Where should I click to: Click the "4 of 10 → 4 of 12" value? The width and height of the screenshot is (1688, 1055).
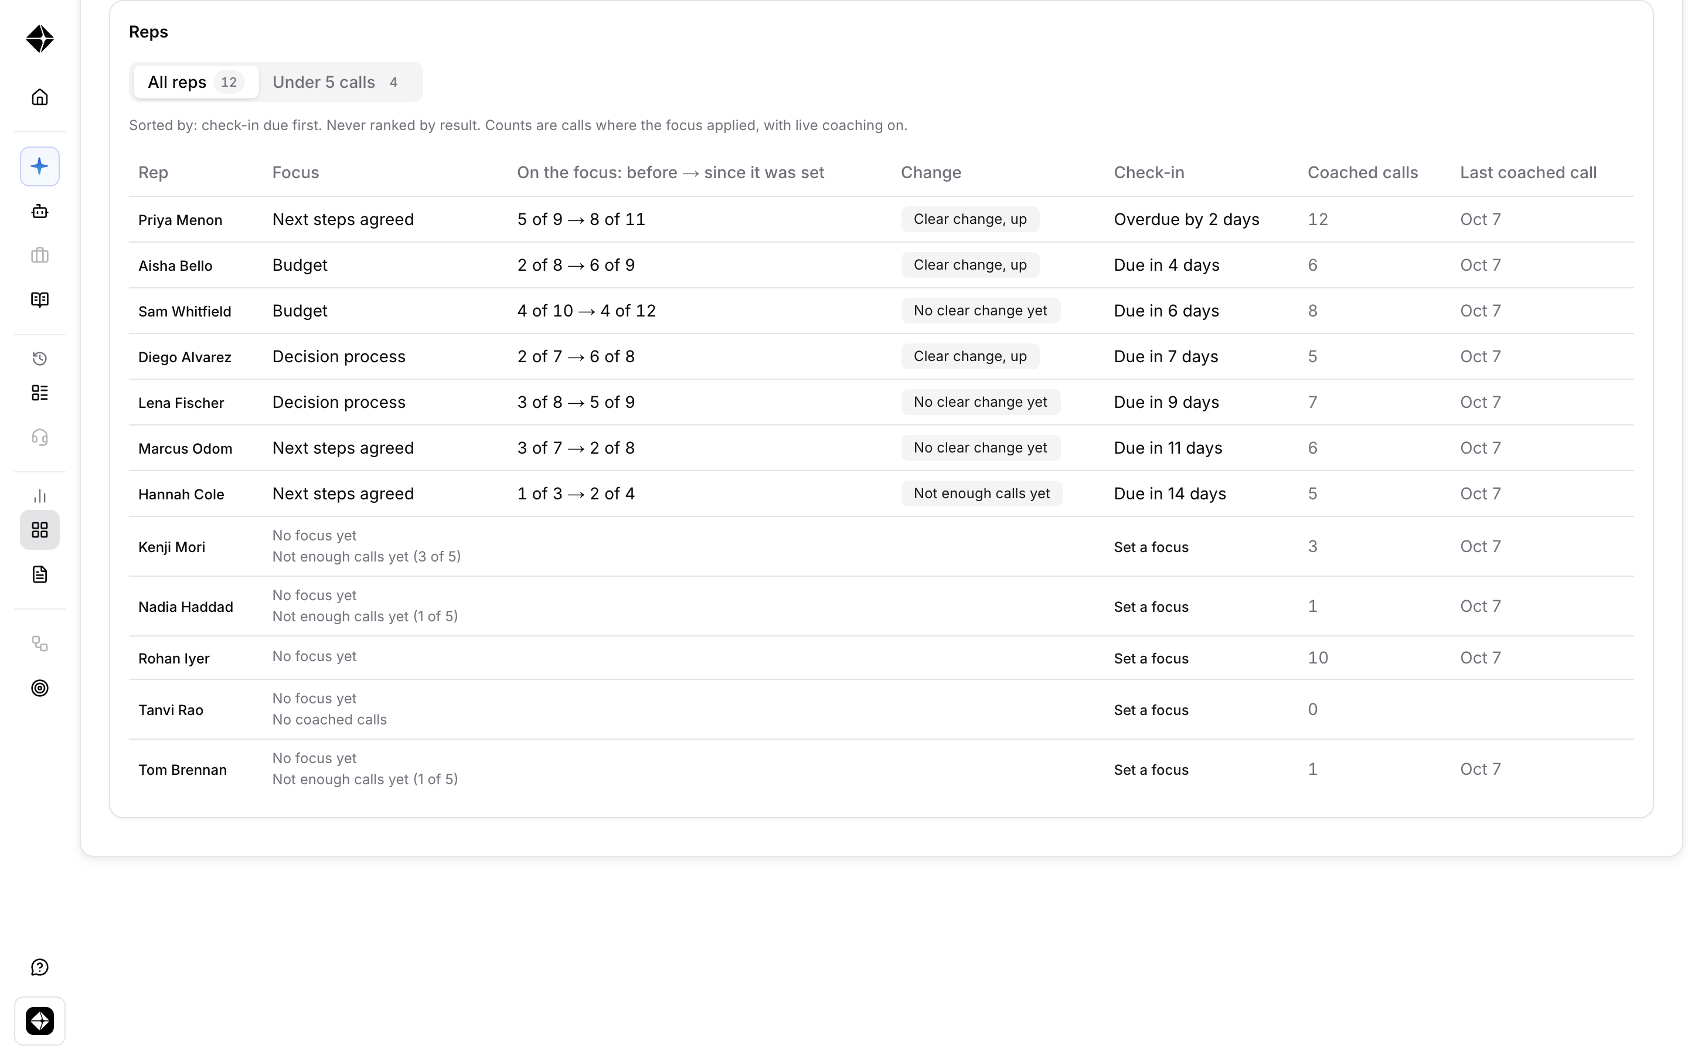tap(586, 311)
